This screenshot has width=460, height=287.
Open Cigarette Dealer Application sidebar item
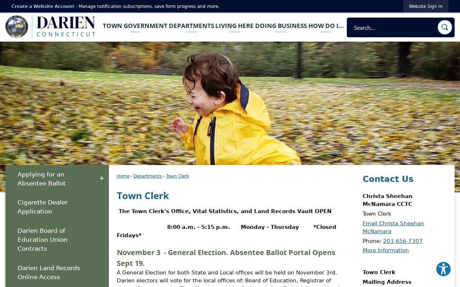(x=57, y=207)
